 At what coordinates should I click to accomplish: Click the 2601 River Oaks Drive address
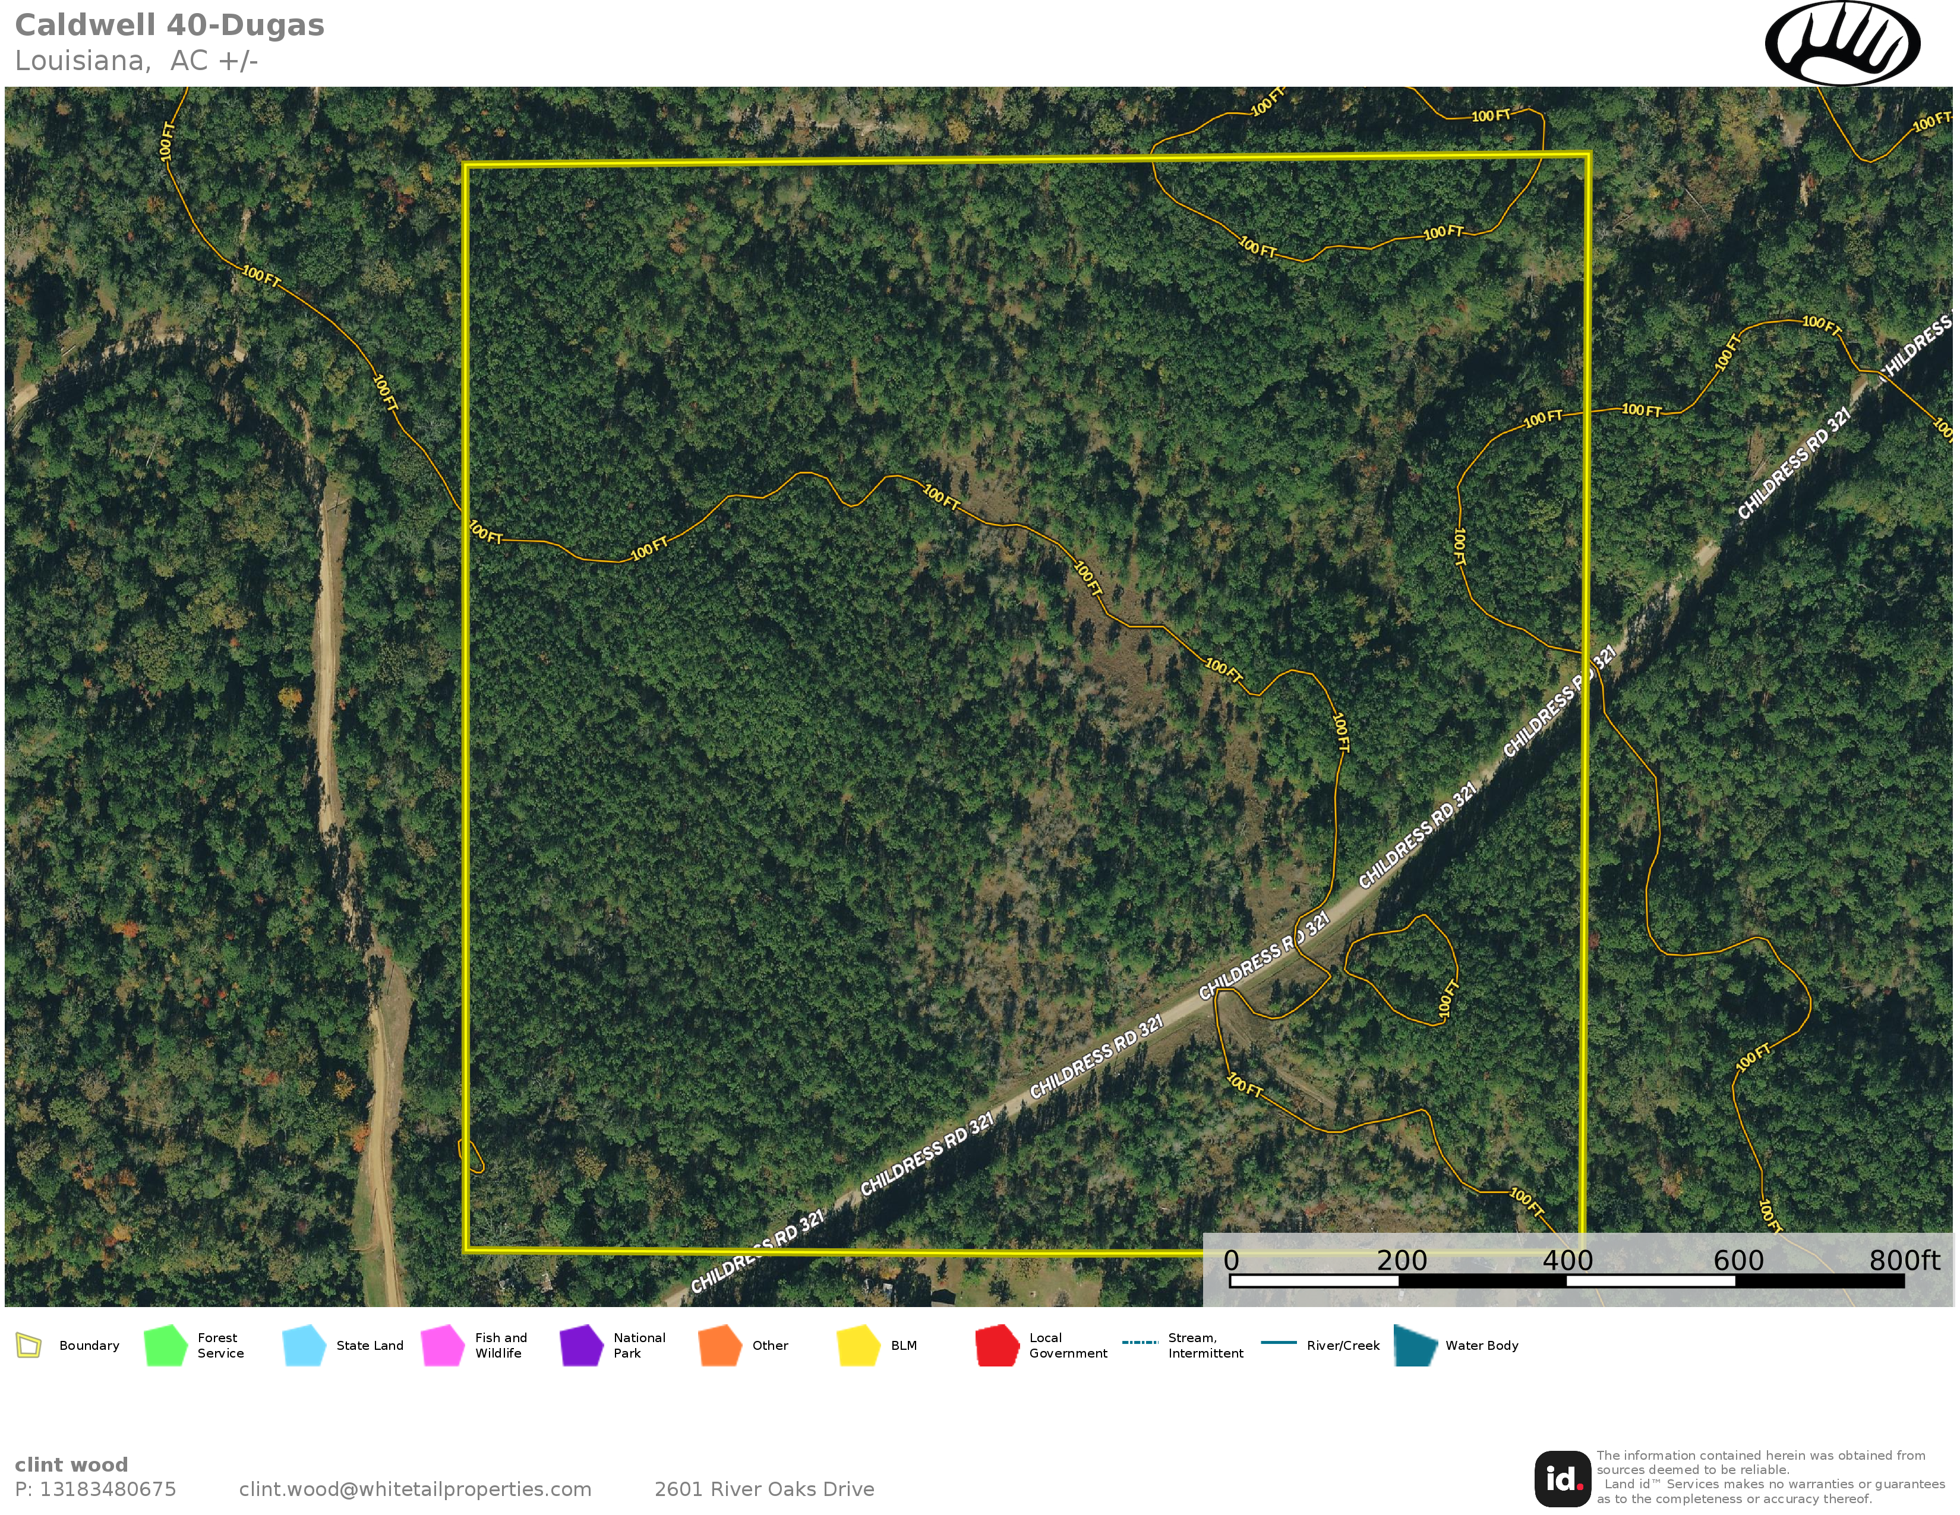(x=763, y=1489)
